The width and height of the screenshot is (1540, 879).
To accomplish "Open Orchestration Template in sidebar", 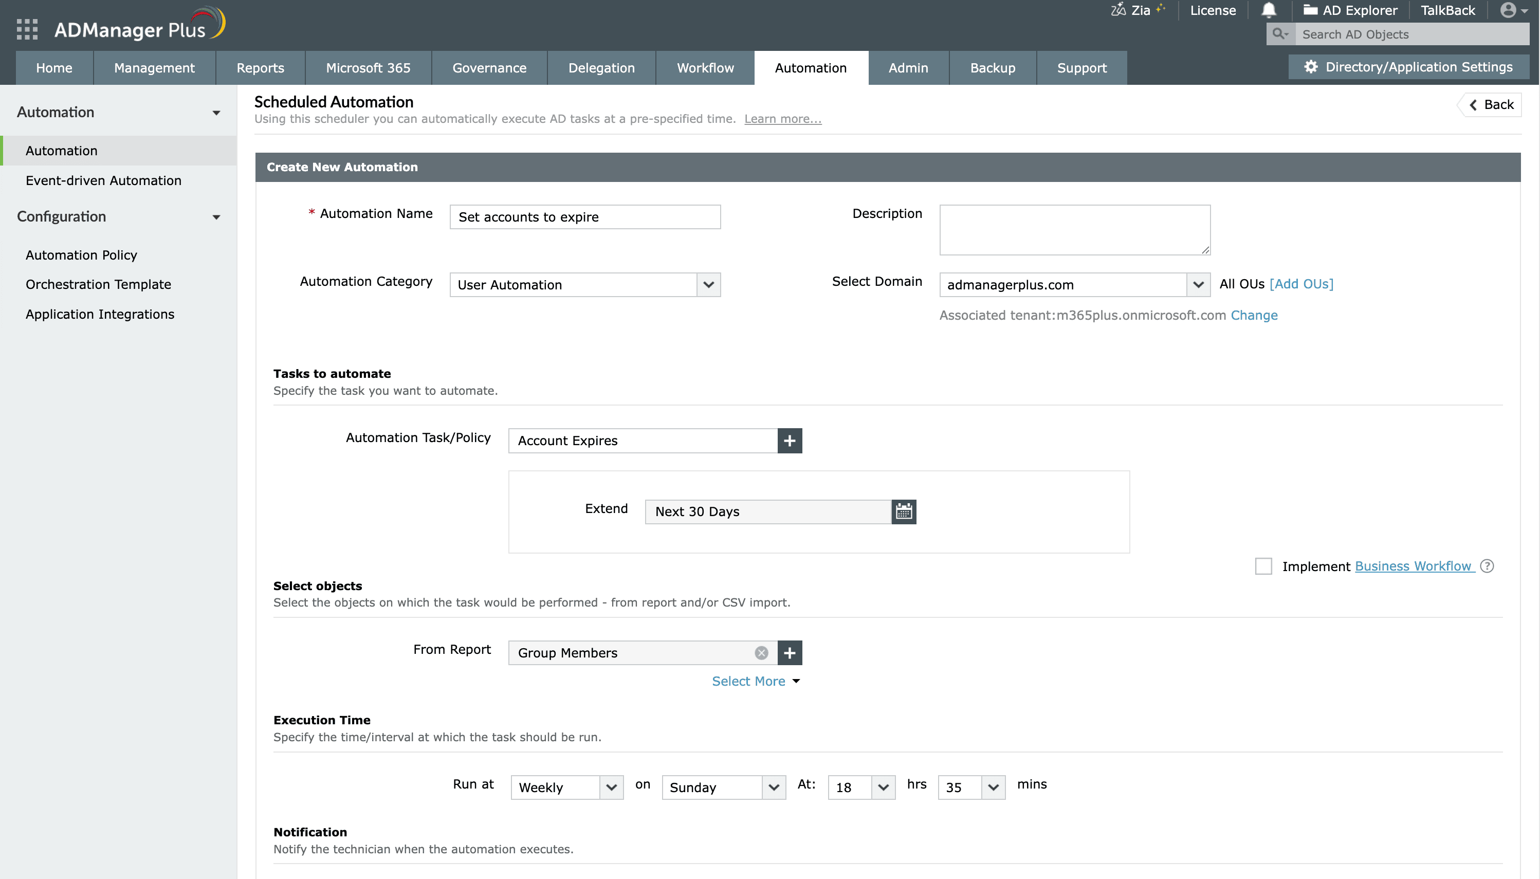I will 98,284.
